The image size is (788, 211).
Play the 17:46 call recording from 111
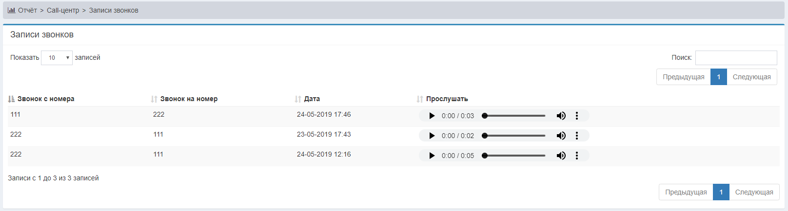point(432,116)
